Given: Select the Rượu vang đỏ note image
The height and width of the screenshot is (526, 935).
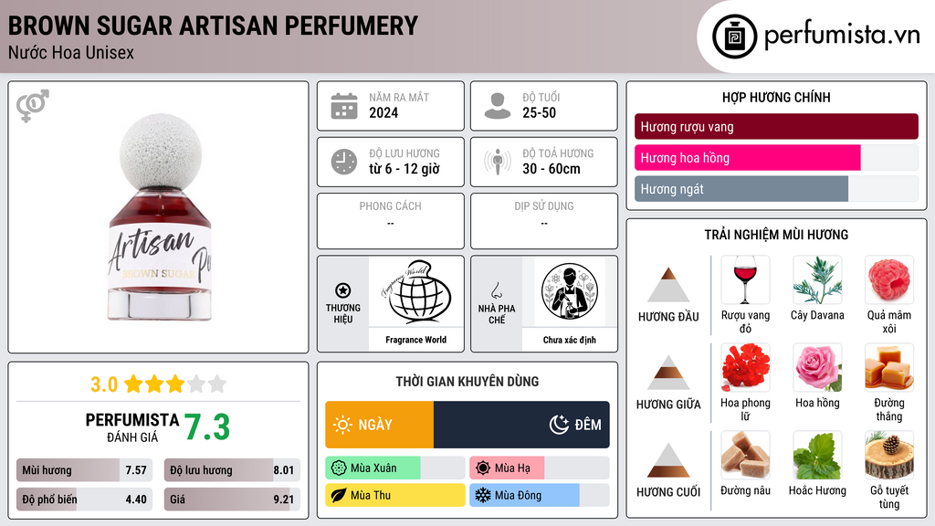Looking at the screenshot, I should (x=745, y=279).
